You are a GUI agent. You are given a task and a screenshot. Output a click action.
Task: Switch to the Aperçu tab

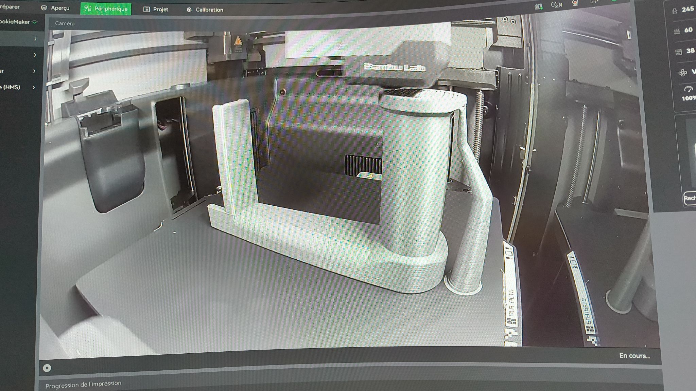[55, 8]
